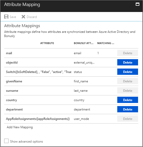Click the ATTRIBUTE column header

pyautogui.click(x=47, y=43)
